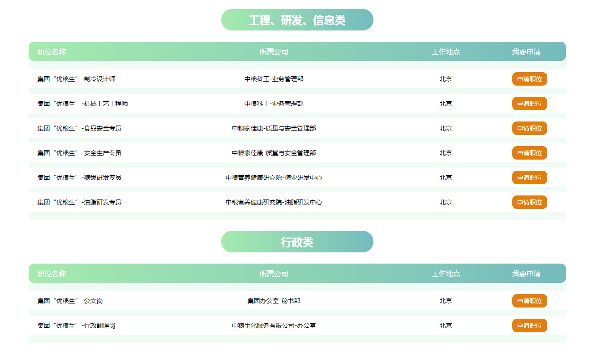Click company 中粮科工-业务管理部 in 制冷设计师 row
596x351 pixels.
click(274, 79)
